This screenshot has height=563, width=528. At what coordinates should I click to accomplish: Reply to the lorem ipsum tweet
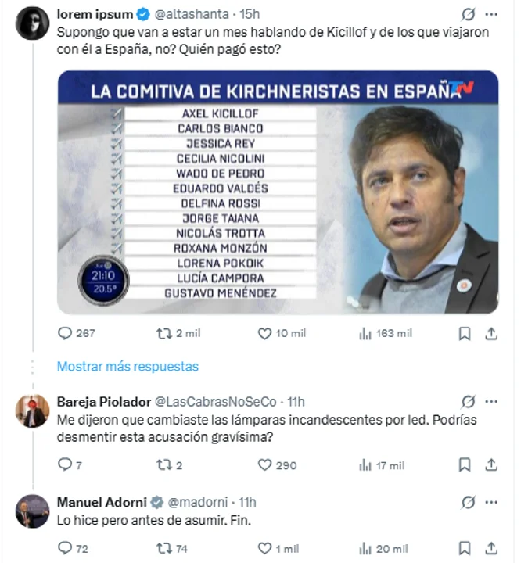[65, 333]
